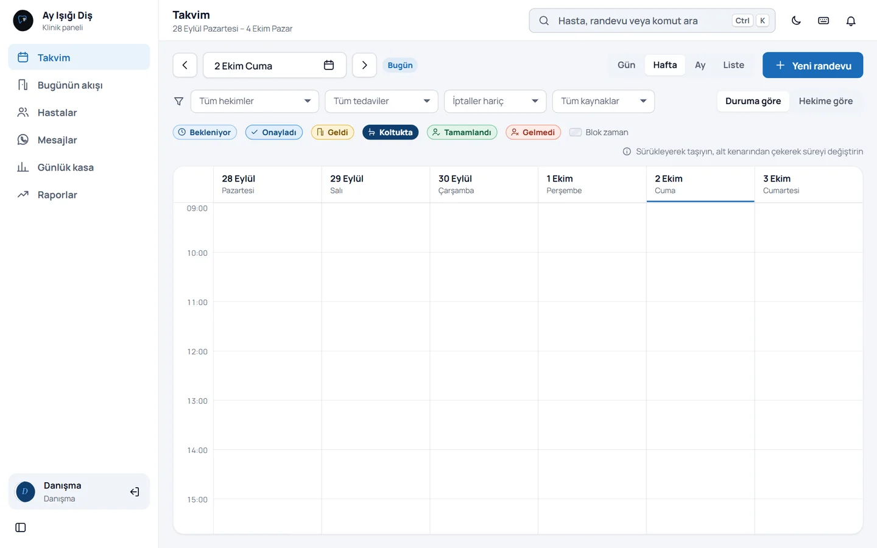The height and width of the screenshot is (548, 877).
Task: Open Günlük kasa in sidebar
Action: [x=79, y=167]
